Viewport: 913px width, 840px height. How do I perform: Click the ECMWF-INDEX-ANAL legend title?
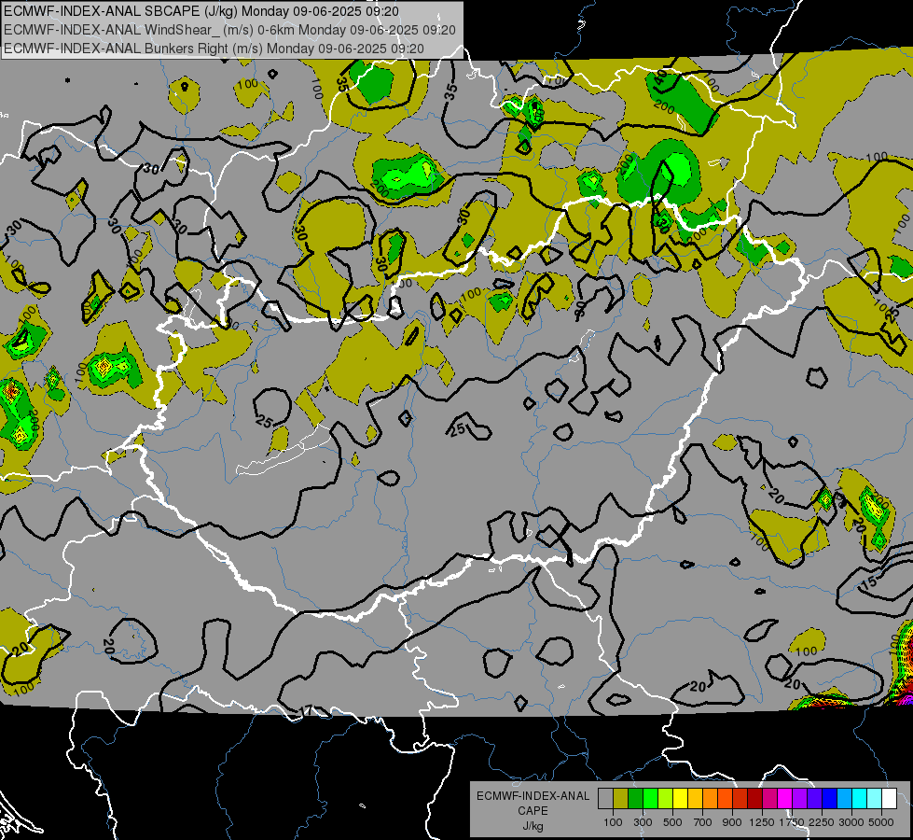tap(533, 796)
